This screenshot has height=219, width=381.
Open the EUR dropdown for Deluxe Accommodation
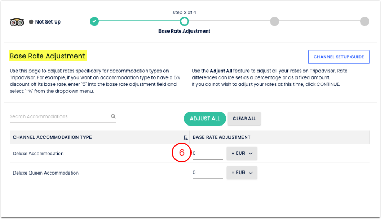242,154
